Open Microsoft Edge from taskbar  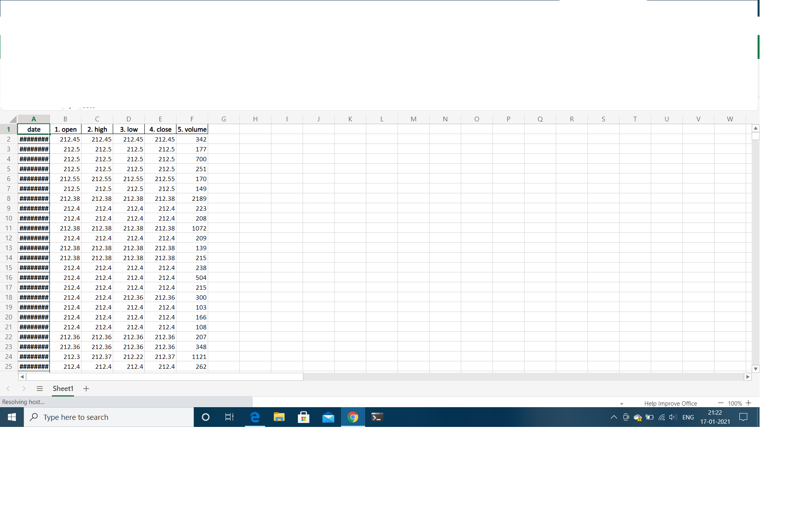point(255,417)
